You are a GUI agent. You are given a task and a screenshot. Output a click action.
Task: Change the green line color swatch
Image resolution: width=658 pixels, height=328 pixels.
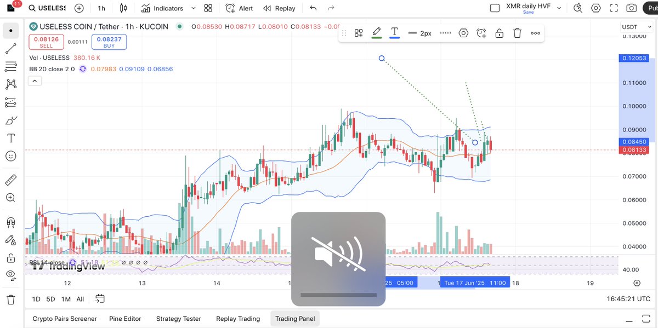[377, 33]
